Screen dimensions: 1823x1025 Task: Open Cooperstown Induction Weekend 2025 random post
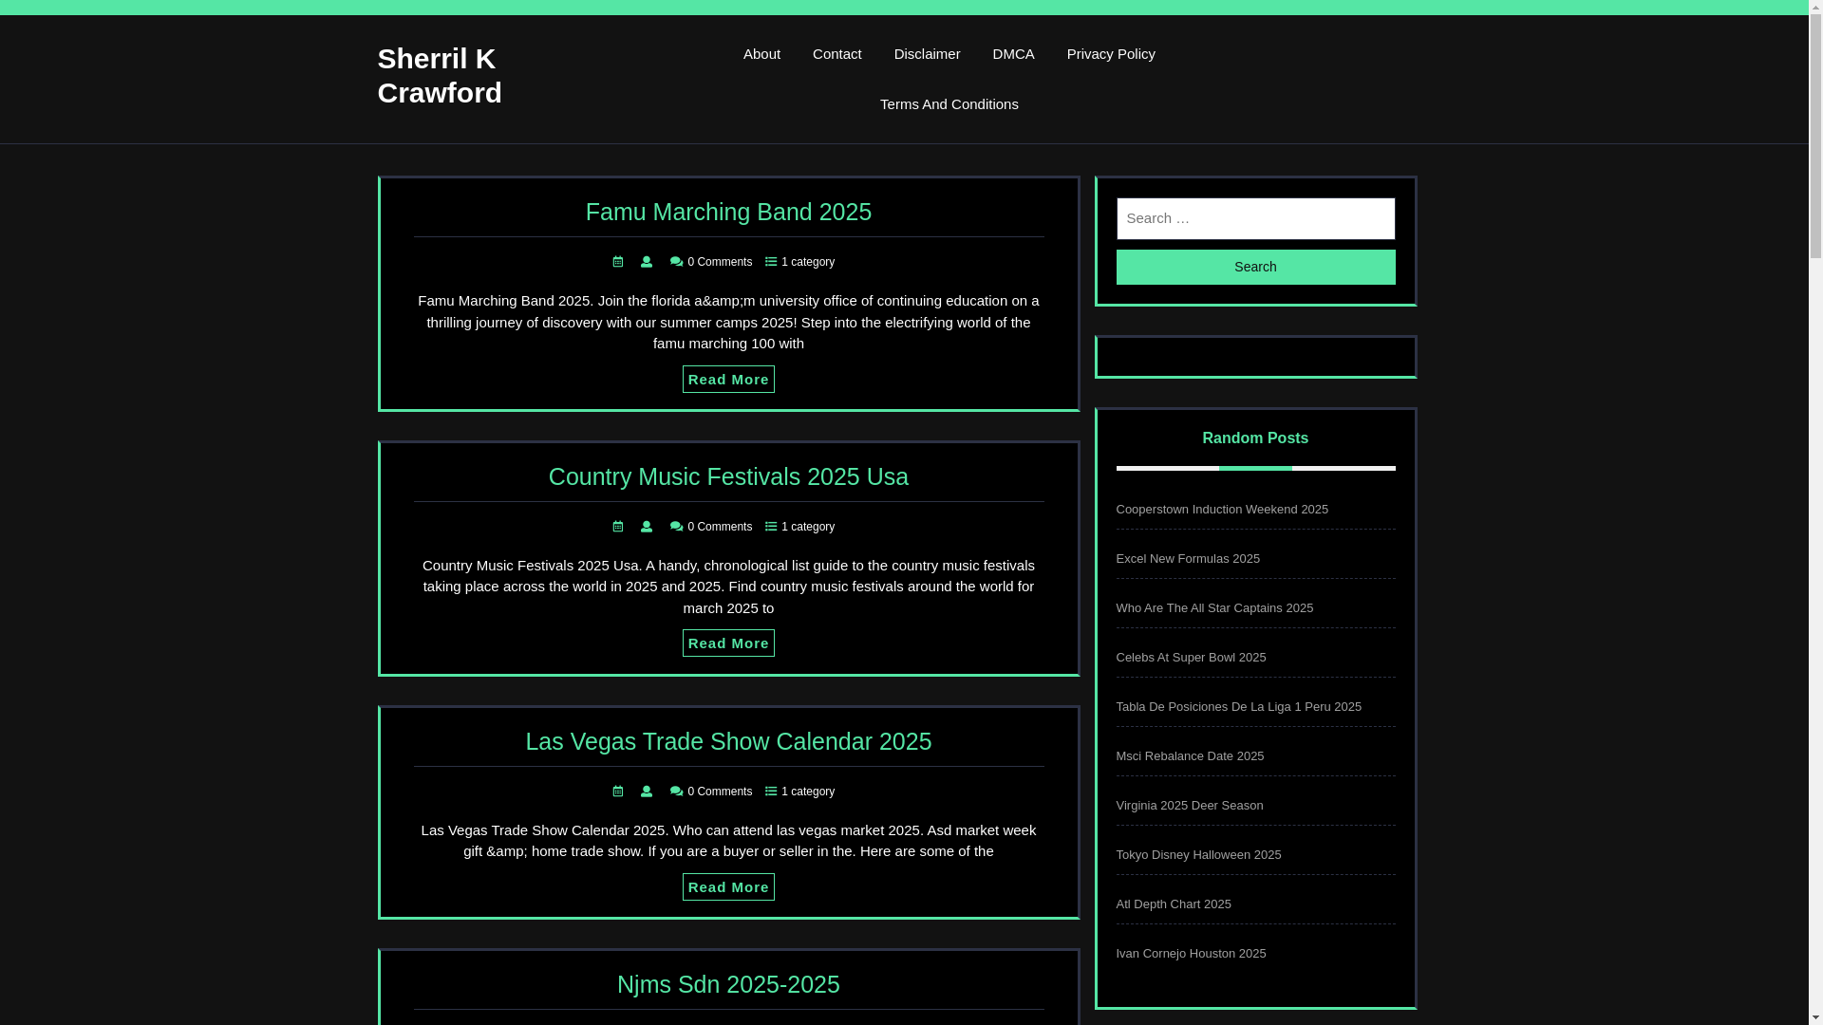point(1222,510)
